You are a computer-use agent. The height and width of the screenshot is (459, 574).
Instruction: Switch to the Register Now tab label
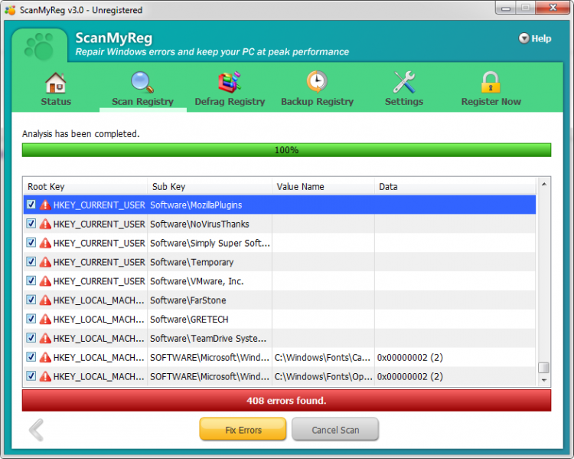click(x=491, y=102)
